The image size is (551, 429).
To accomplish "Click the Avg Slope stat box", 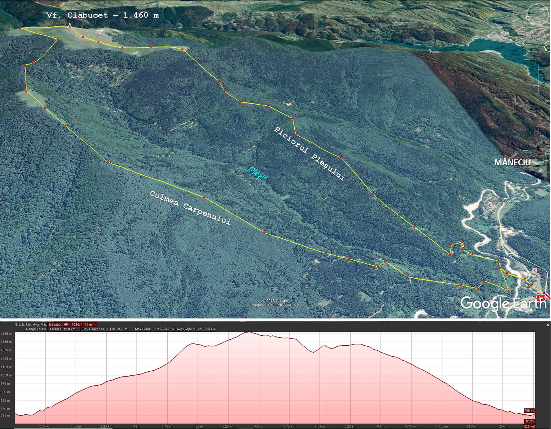I will click(196, 329).
